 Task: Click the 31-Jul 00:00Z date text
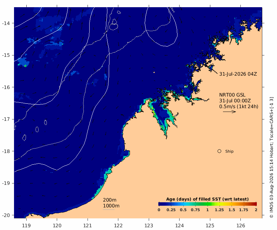point(235,101)
